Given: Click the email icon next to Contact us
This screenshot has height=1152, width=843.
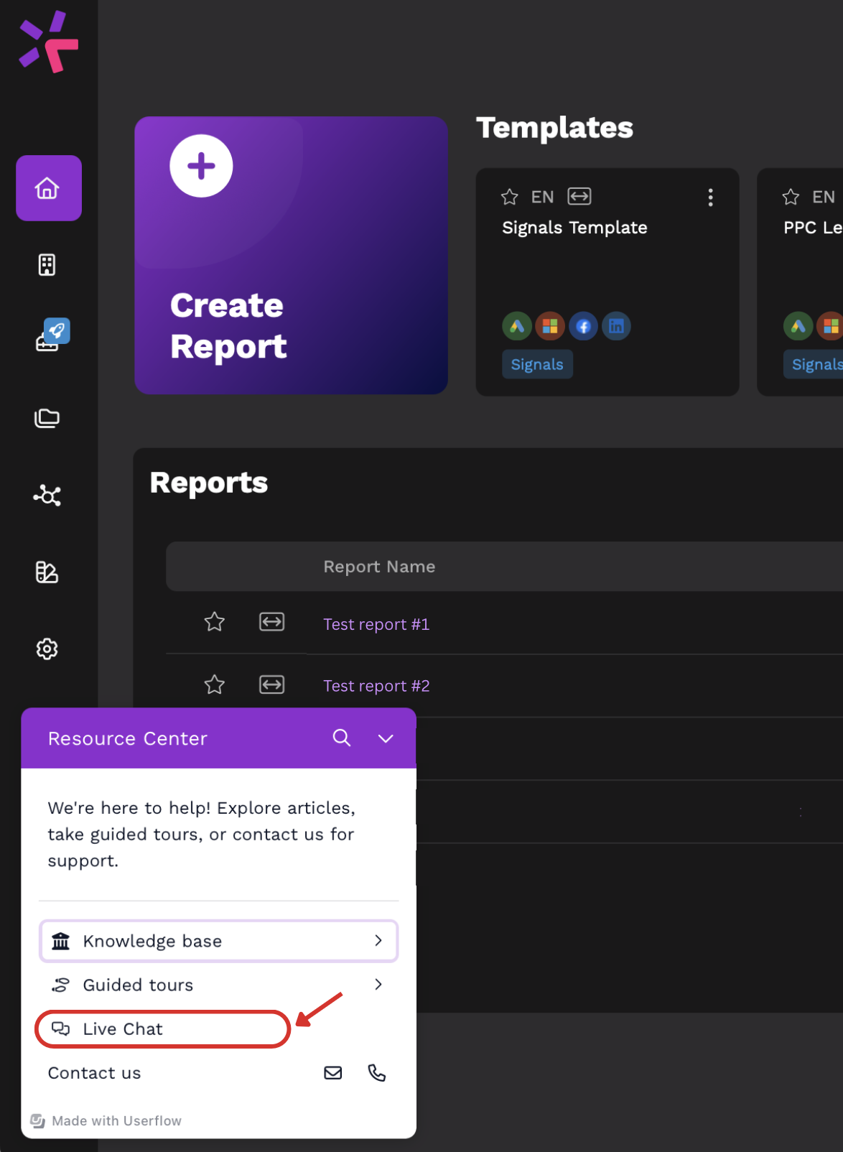Looking at the screenshot, I should [333, 1073].
